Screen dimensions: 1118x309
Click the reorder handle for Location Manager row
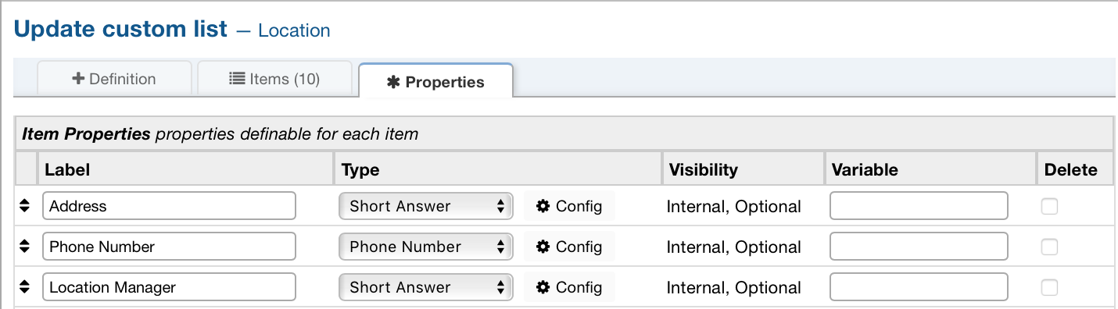click(x=24, y=287)
